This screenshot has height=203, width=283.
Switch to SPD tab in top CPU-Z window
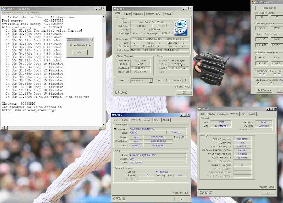158,14
